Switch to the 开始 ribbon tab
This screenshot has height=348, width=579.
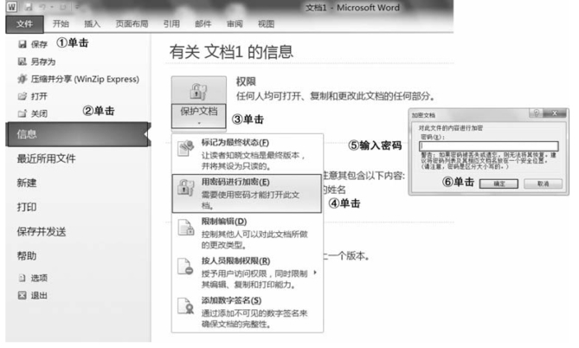pos(61,24)
